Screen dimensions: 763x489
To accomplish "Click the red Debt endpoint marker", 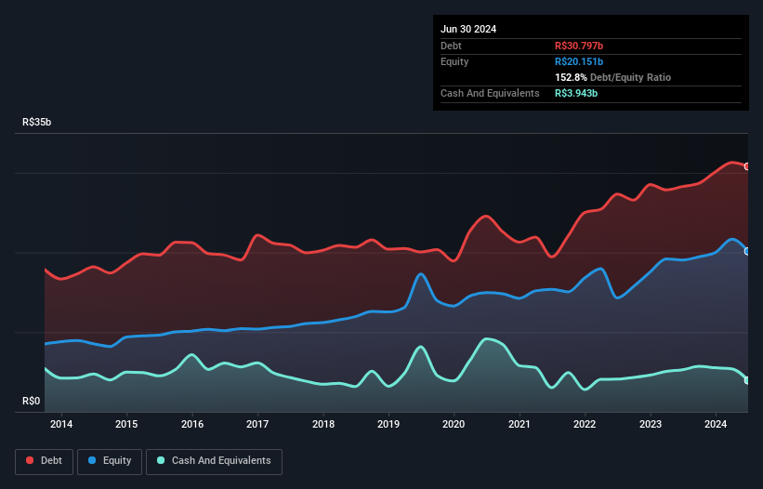I will pyautogui.click(x=747, y=166).
